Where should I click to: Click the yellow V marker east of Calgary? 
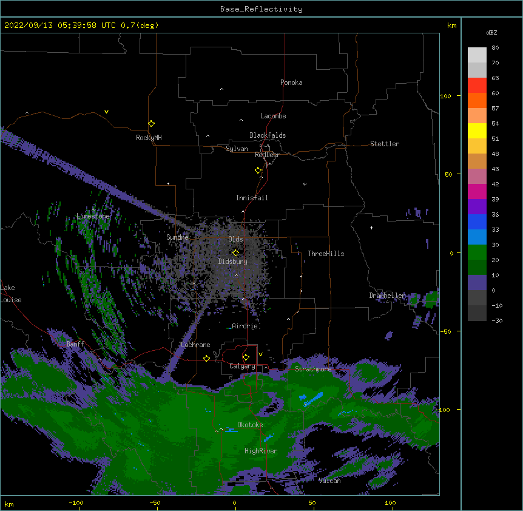click(x=260, y=354)
